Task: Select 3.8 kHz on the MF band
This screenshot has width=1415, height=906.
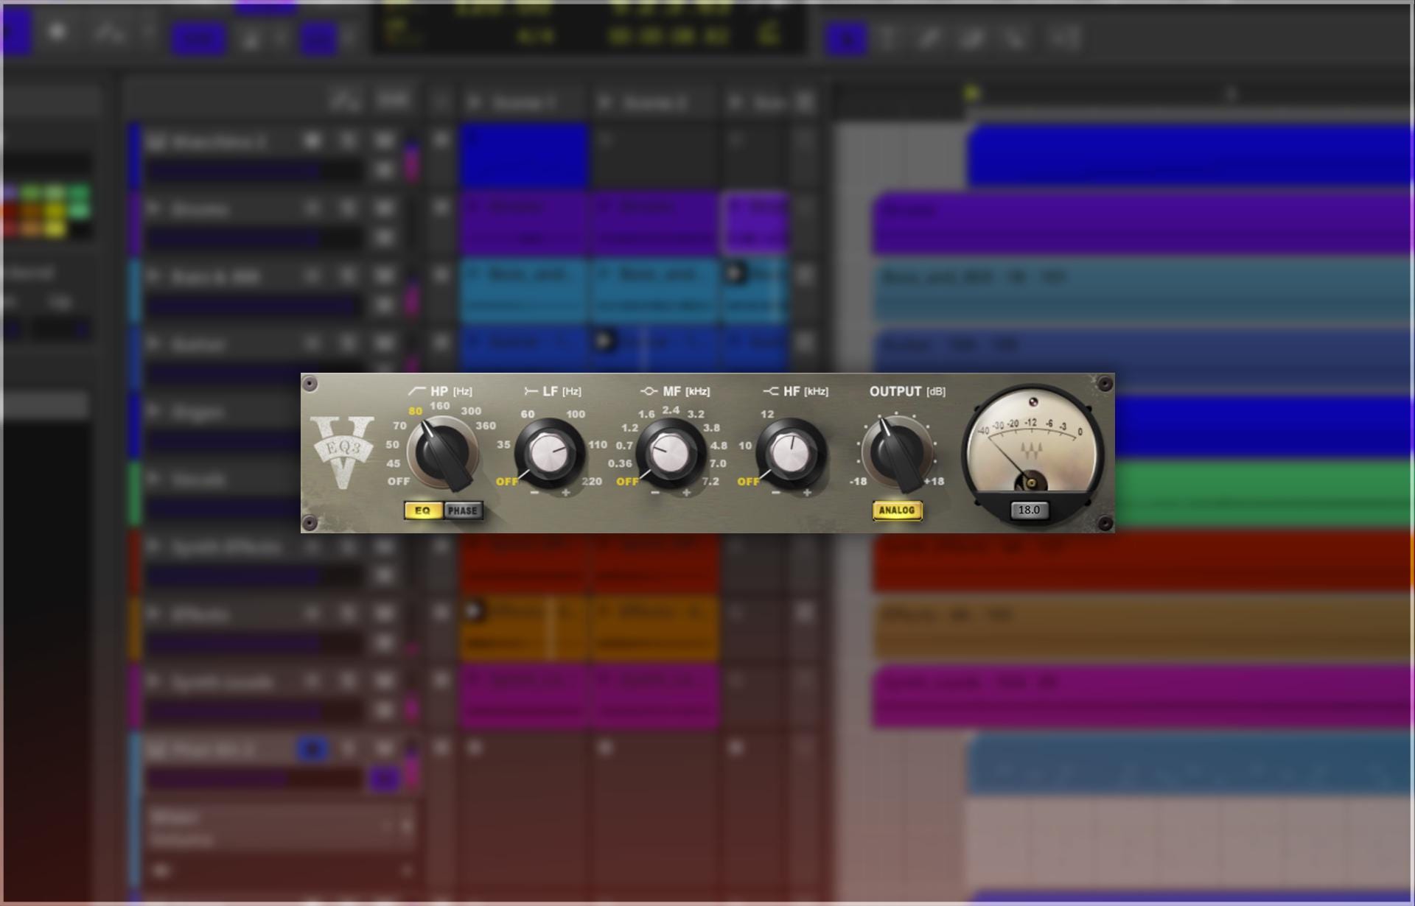Action: [x=711, y=428]
